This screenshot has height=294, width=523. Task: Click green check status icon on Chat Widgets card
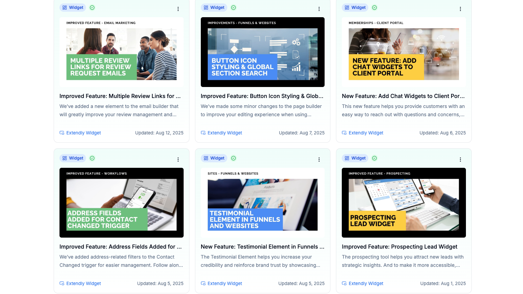click(x=374, y=8)
